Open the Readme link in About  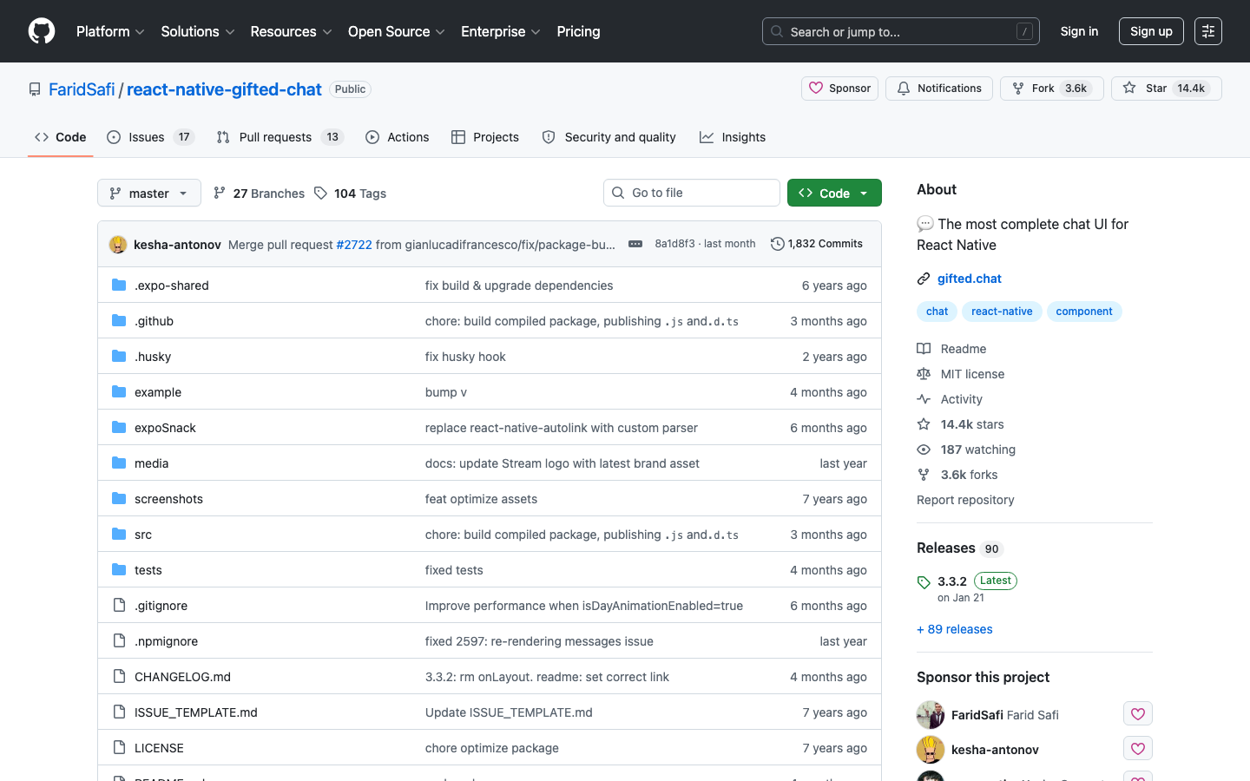click(x=952, y=349)
